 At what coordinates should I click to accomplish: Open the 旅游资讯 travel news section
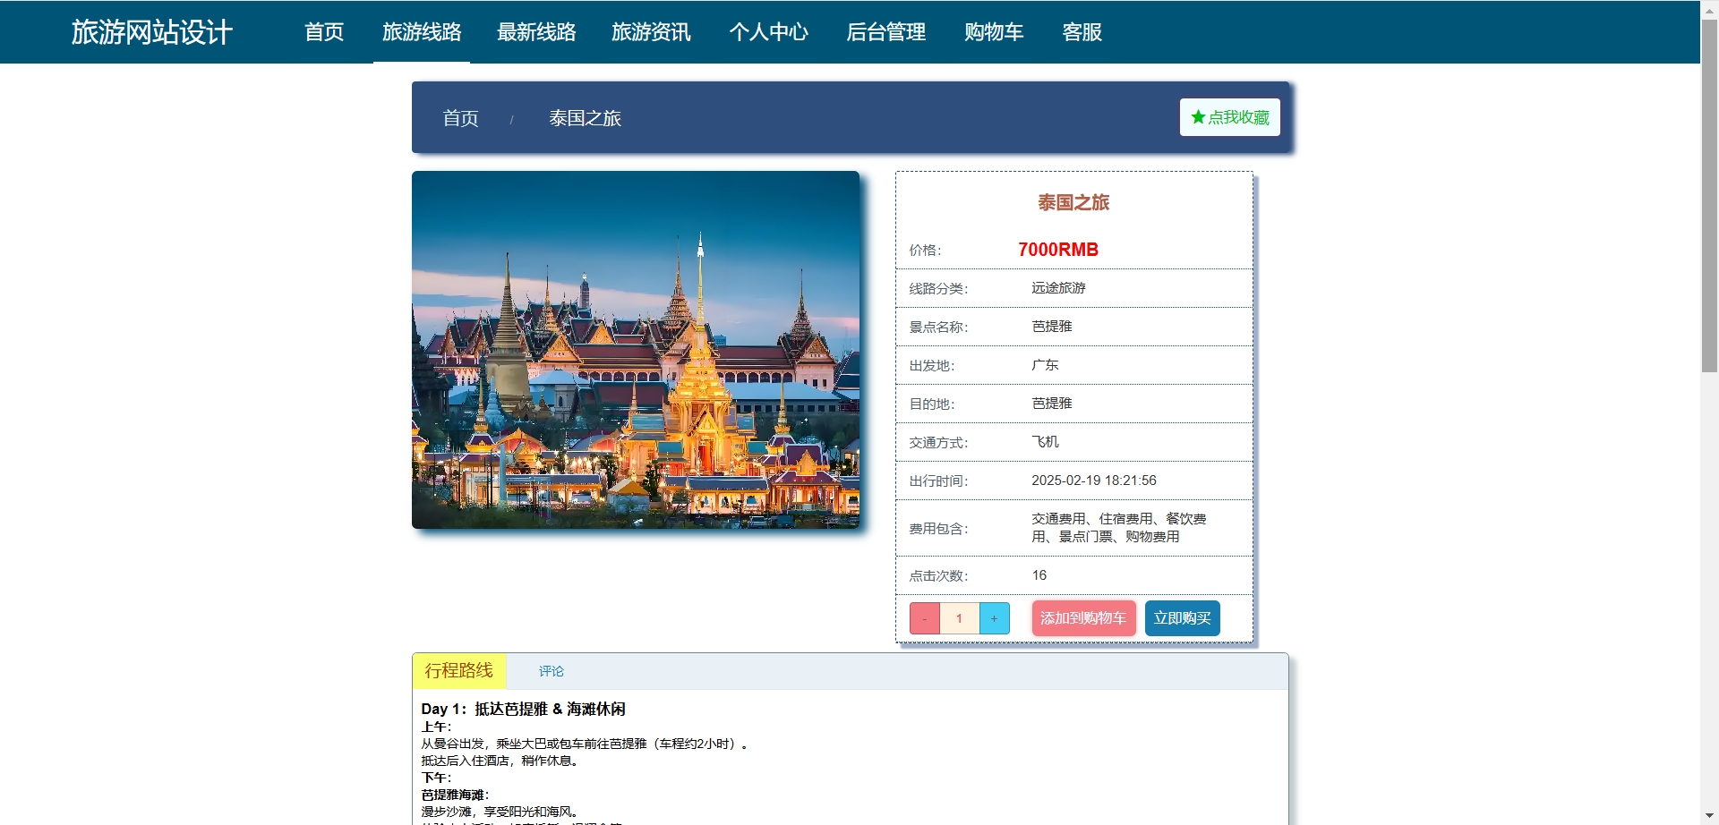coord(651,32)
